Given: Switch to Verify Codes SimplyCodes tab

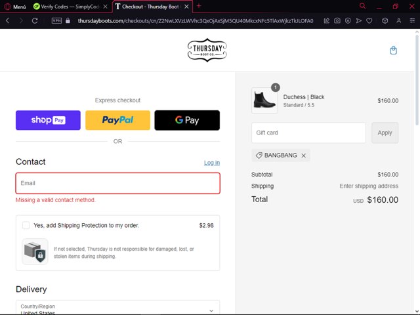Looking at the screenshot, I should (x=70, y=7).
